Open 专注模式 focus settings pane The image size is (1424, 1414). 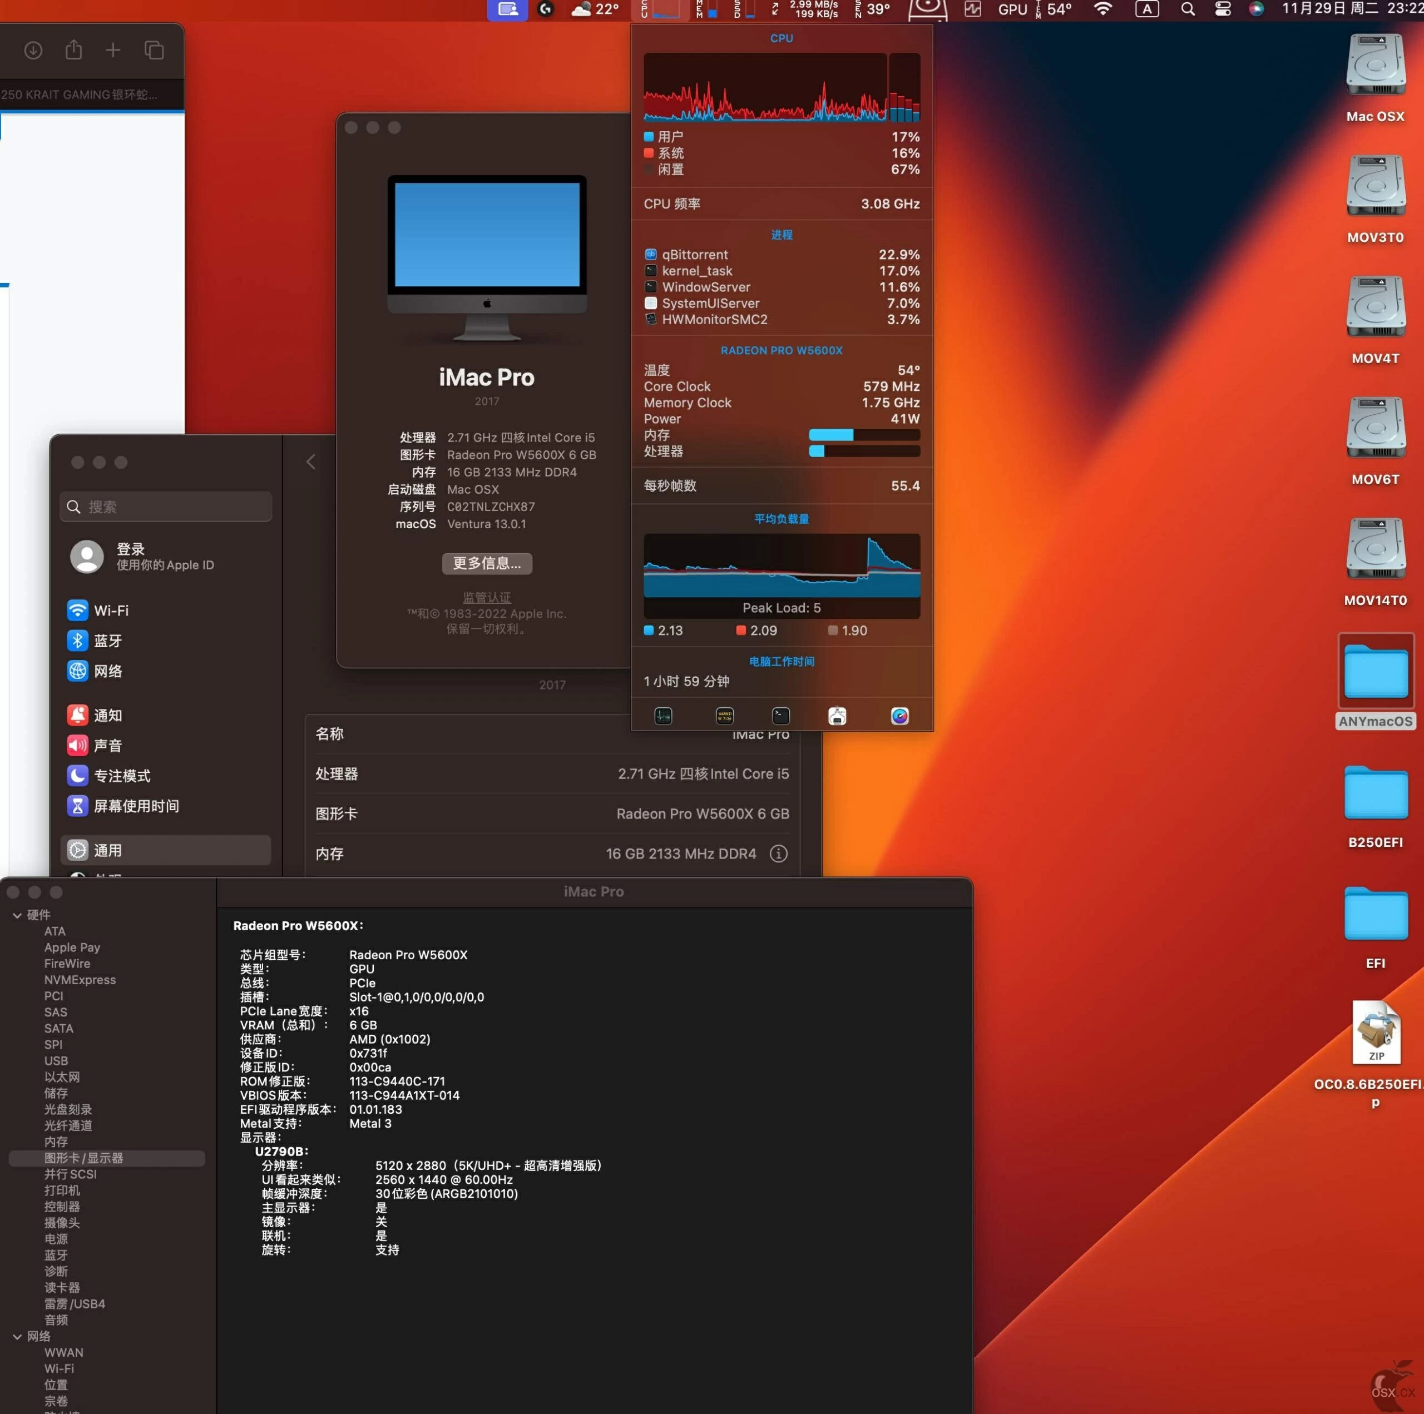(166, 776)
